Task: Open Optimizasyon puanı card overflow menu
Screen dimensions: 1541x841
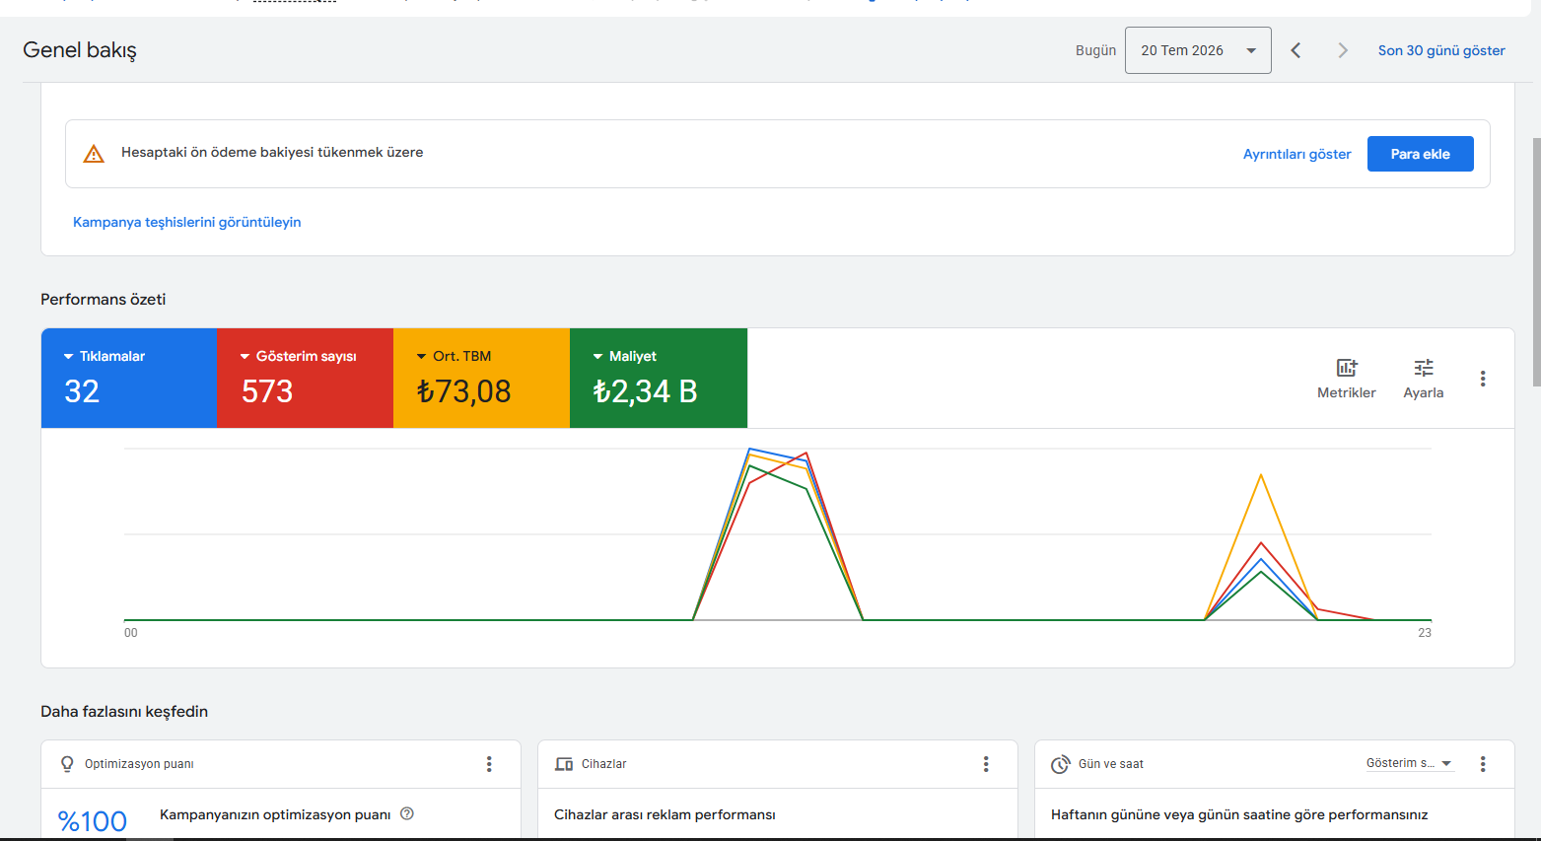Action: pyautogui.click(x=489, y=764)
